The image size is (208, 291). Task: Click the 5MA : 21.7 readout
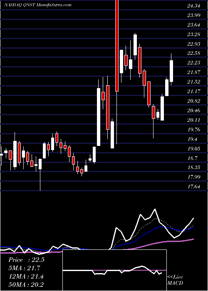tap(24, 268)
